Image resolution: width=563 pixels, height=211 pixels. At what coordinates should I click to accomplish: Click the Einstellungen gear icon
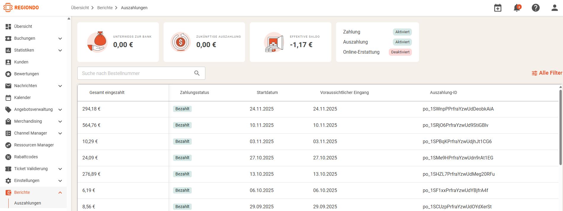click(x=8, y=180)
